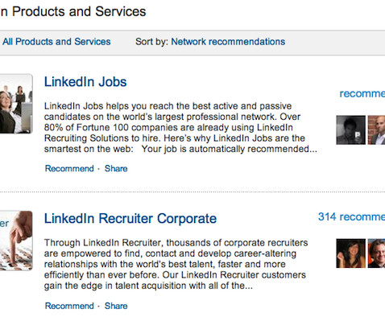Share the LinkedIn Jobs product

coord(116,168)
